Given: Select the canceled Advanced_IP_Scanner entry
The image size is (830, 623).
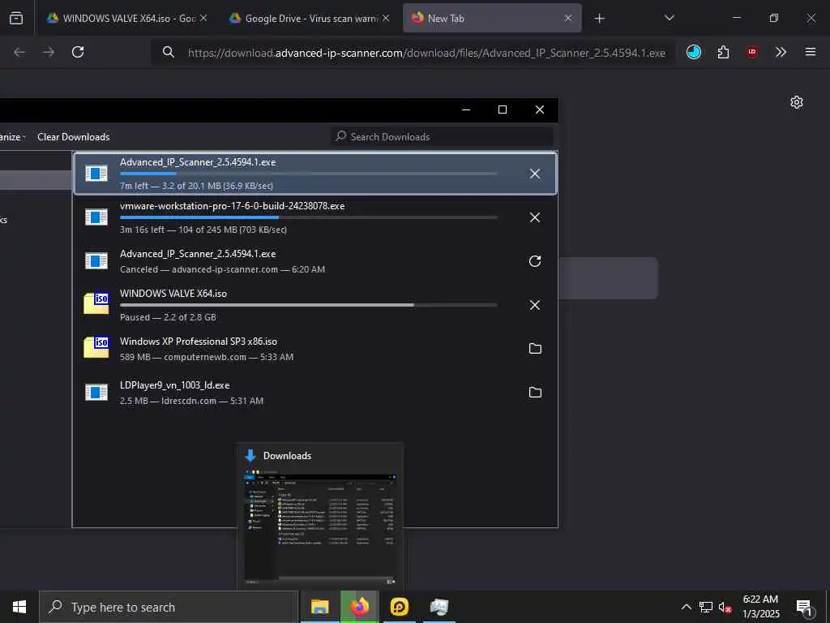Looking at the screenshot, I should pos(315,261).
